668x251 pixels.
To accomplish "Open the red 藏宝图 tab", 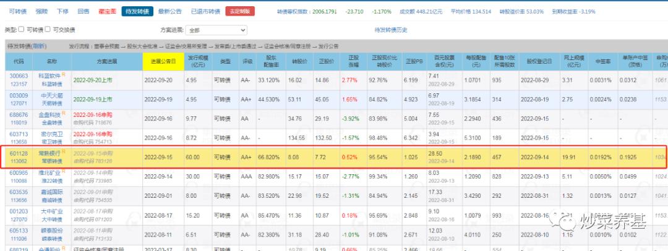I will pos(107,12).
